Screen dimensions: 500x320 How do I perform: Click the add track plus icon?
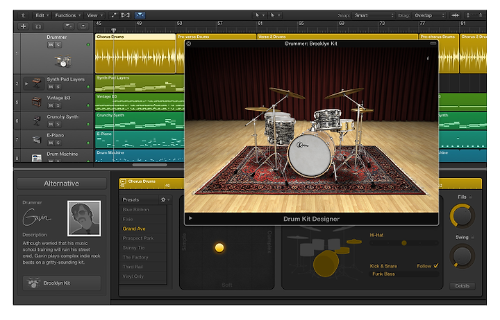pyautogui.click(x=23, y=26)
